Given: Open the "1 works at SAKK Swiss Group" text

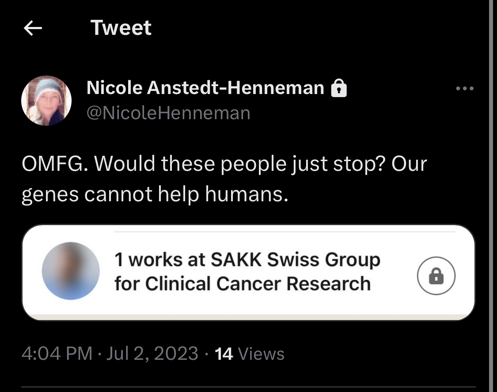Looking at the screenshot, I should (247, 260).
